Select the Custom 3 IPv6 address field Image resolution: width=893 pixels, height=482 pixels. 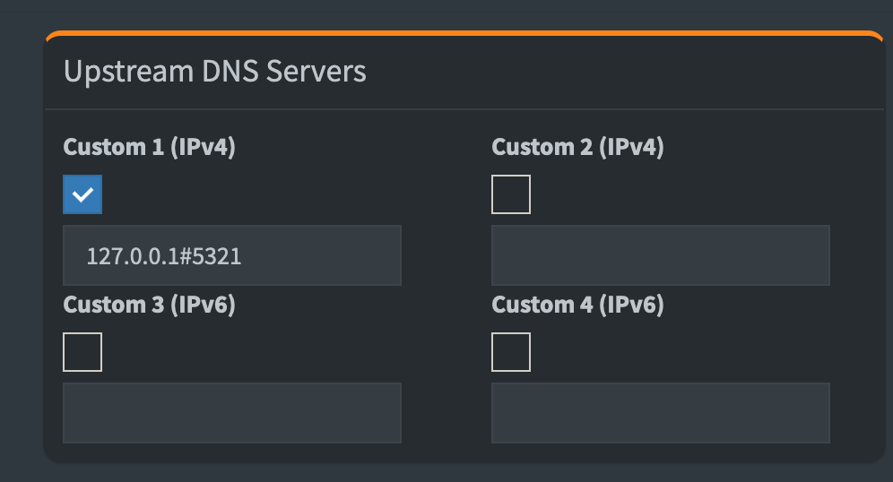231,413
